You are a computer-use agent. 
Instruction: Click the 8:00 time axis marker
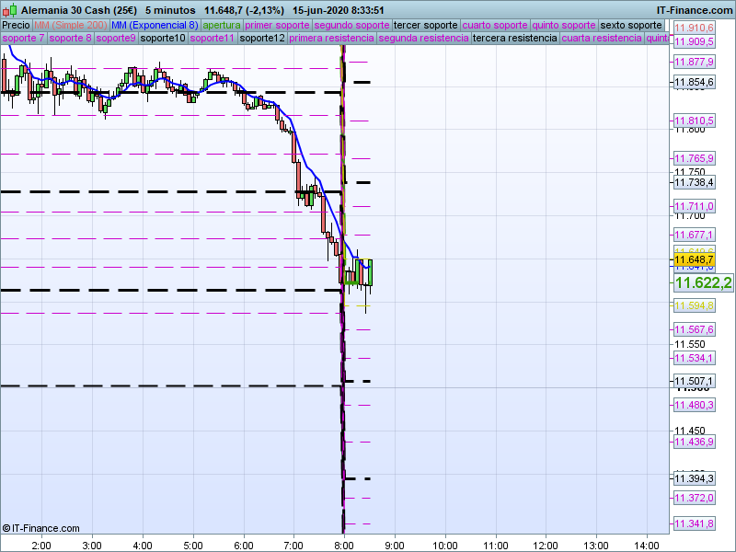click(344, 546)
